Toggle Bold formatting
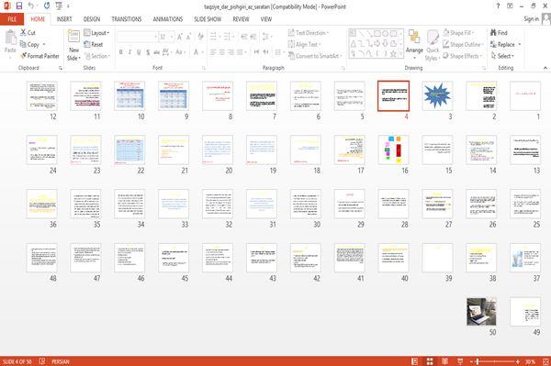Image resolution: width=551 pixels, height=366 pixels. coord(121,52)
